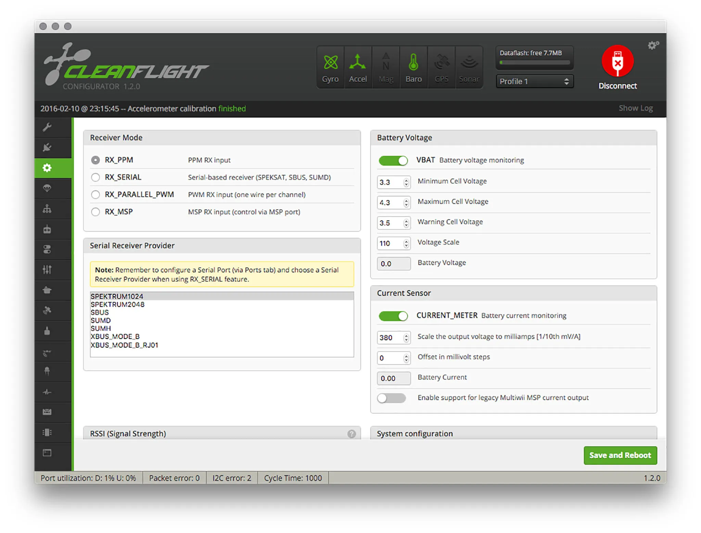Click the Show Log link
The height and width of the screenshot is (533, 701).
click(x=636, y=108)
